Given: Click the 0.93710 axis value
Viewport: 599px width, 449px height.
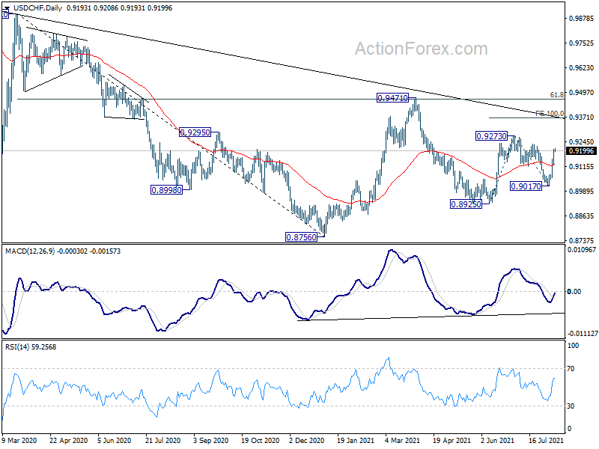Looking at the screenshot, I should (582, 117).
